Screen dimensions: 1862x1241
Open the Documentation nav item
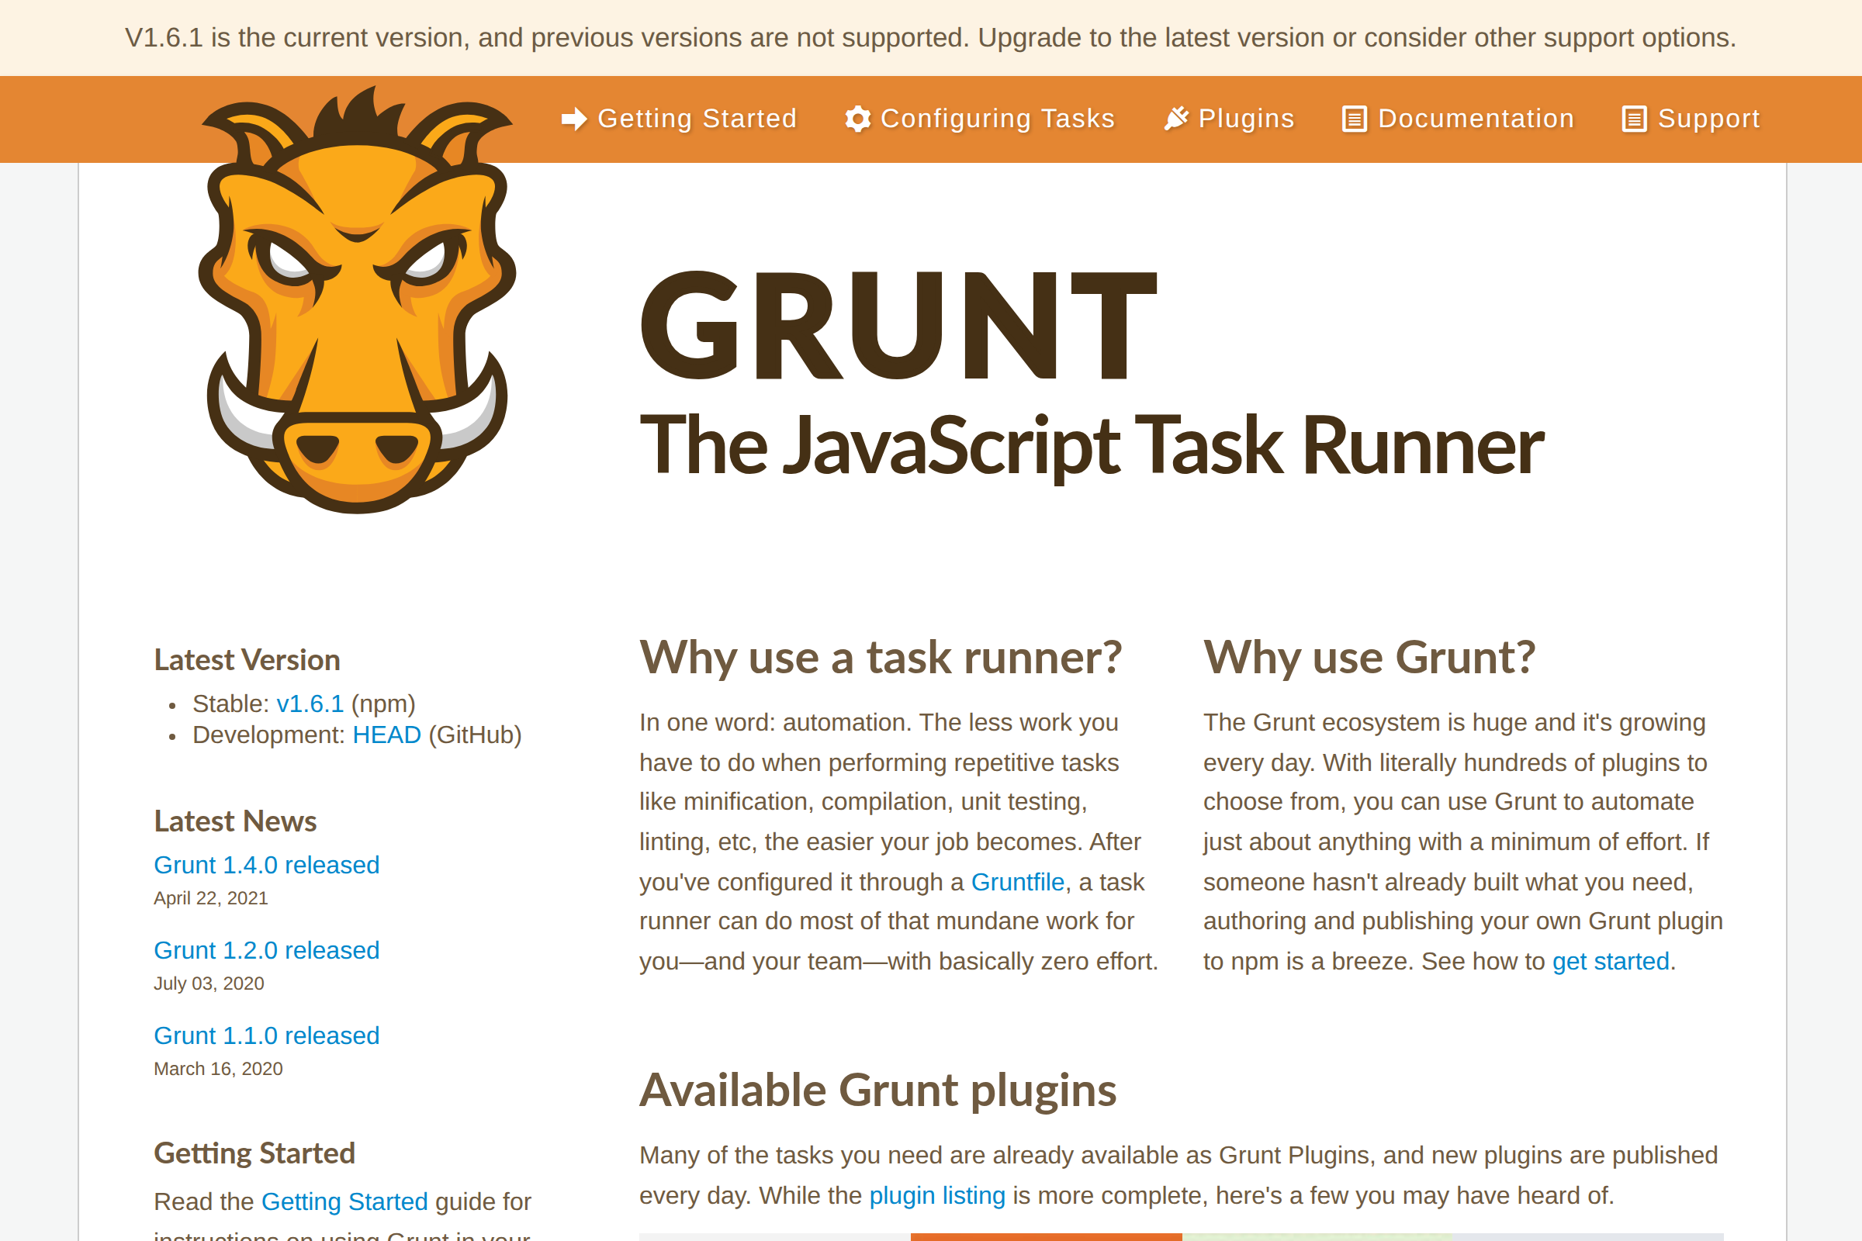coord(1459,119)
